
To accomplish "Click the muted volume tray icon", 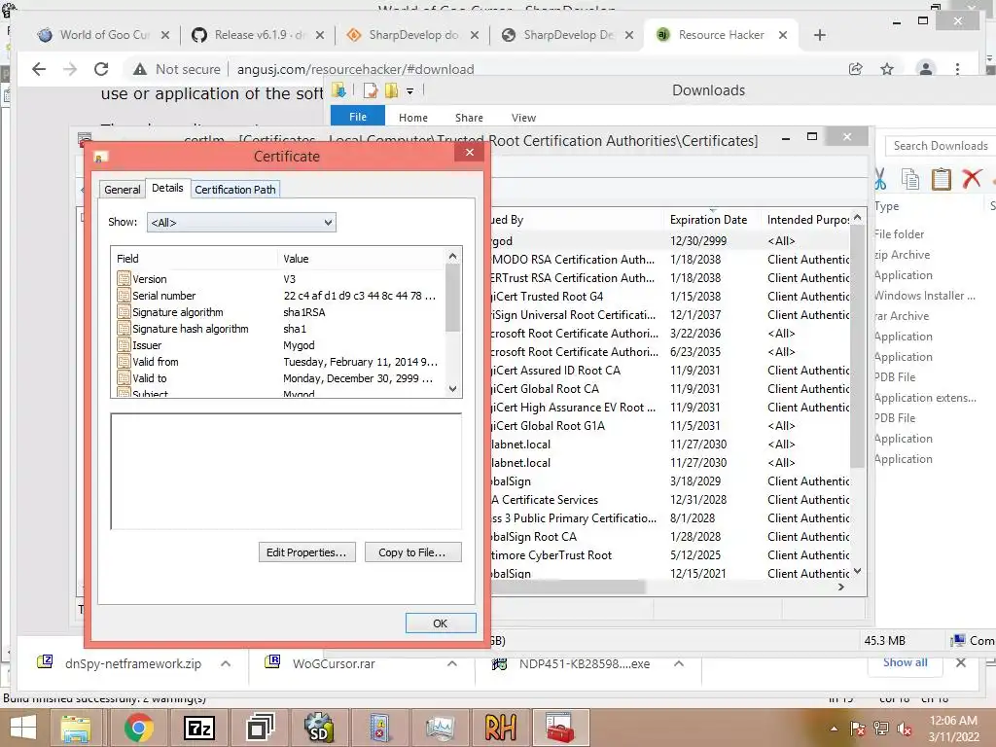I will 905,729.
